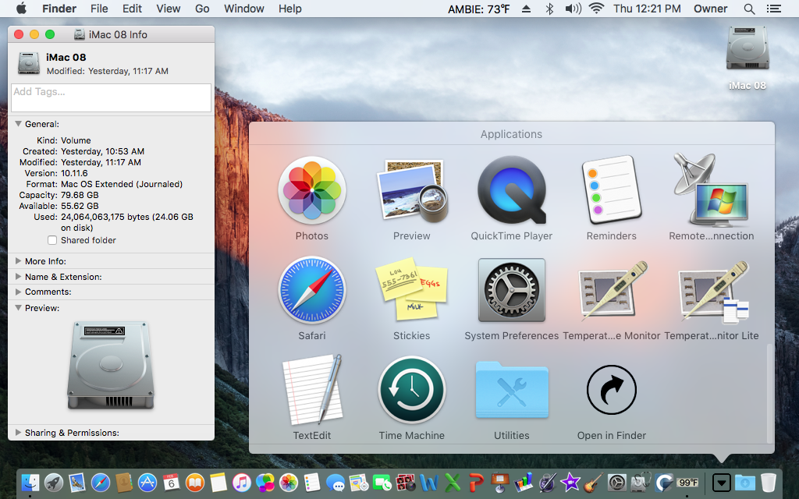The image size is (799, 499).
Task: Open Safari in the Applications stack
Action: (312, 290)
